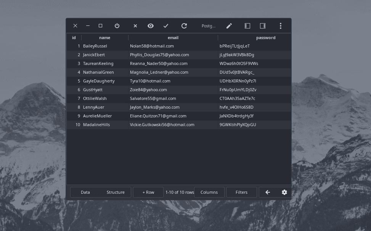Open the Columns selector
Viewport: 371px width, 231px height.
coord(209,192)
